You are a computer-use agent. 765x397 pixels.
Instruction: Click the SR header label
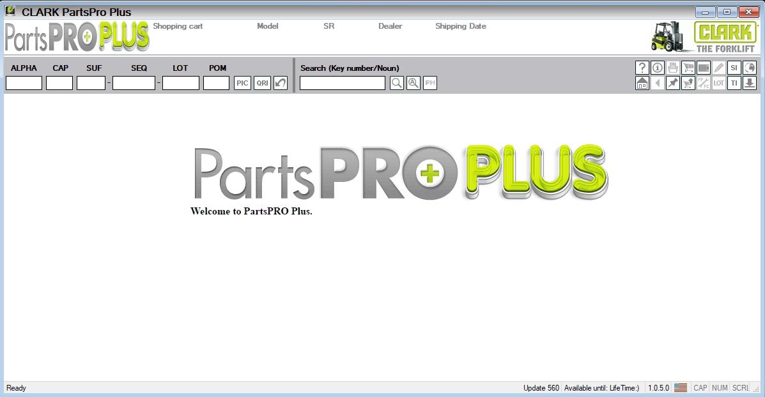click(329, 26)
